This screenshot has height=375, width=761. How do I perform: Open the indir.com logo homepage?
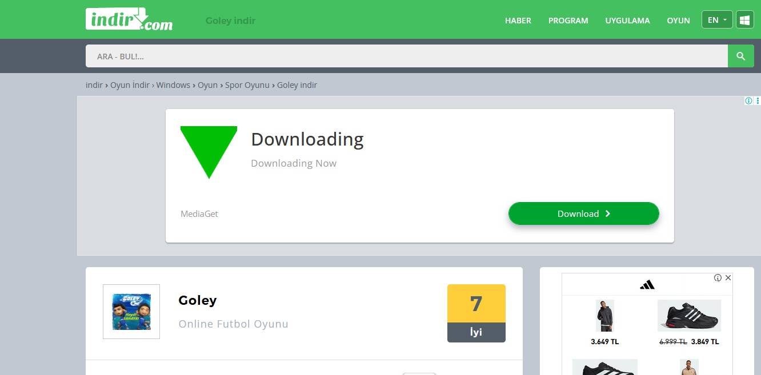click(x=129, y=19)
